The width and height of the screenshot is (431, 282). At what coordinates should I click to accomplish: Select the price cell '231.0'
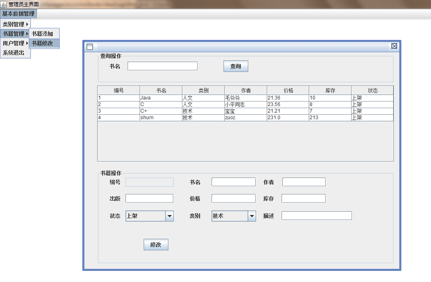(288, 118)
